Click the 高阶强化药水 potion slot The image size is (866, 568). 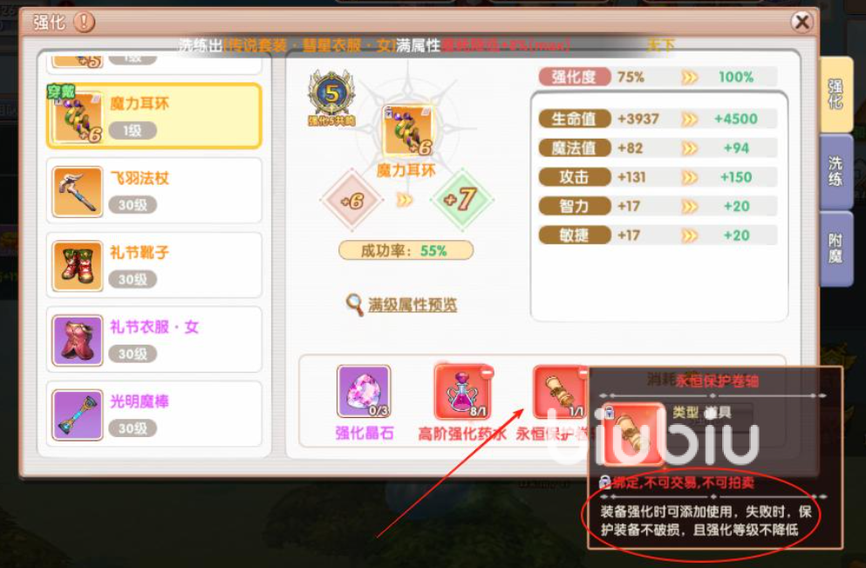tap(461, 392)
